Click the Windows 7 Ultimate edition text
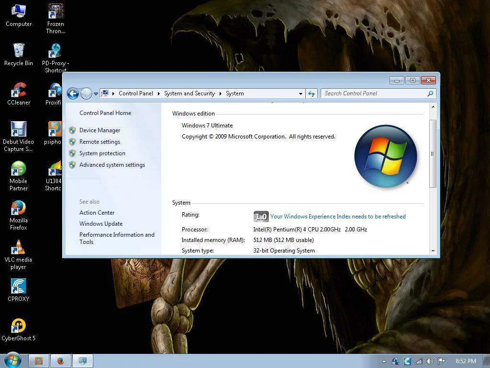This screenshot has height=368, width=490. pos(207,126)
